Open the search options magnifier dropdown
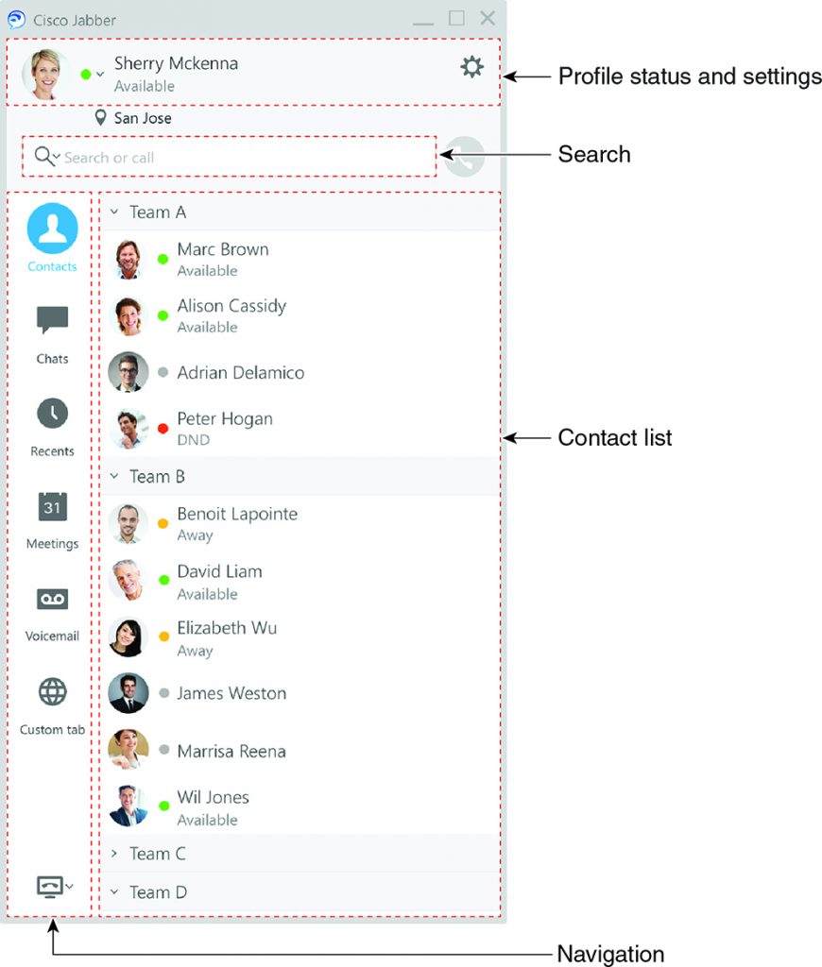Viewport: 822px width, 967px height. [x=47, y=156]
